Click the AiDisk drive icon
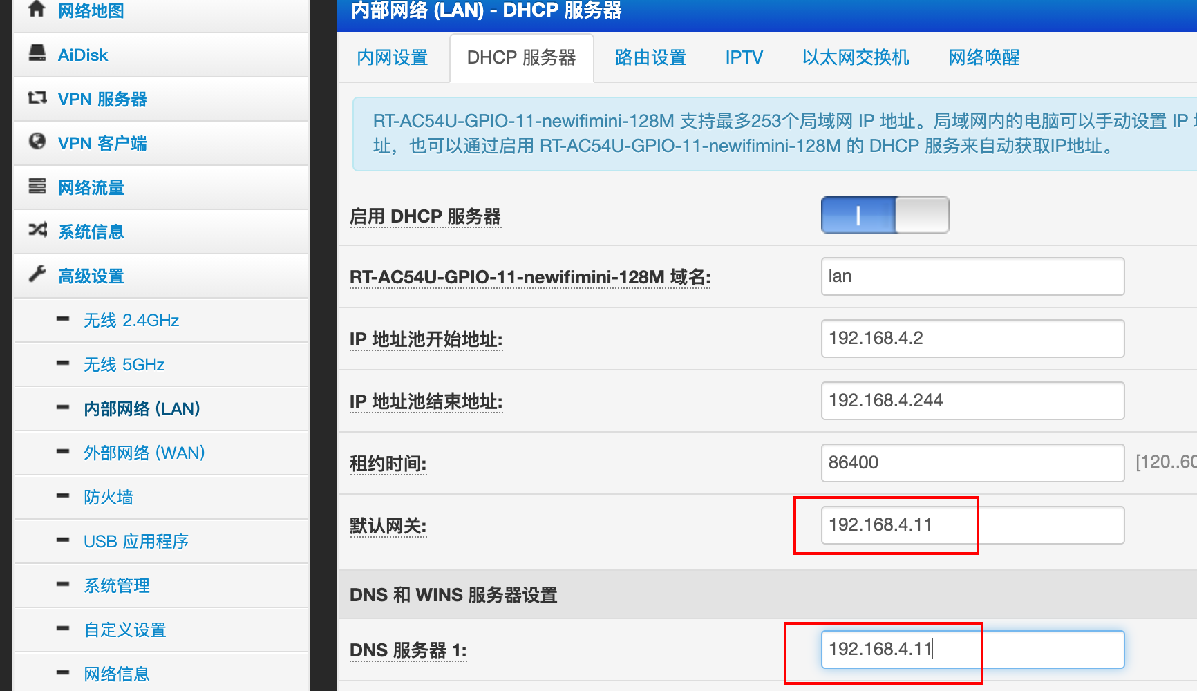The image size is (1197, 691). (37, 53)
